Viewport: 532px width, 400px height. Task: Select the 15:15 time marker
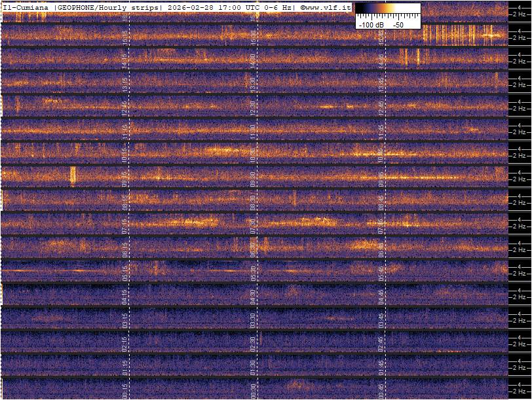click(x=126, y=38)
